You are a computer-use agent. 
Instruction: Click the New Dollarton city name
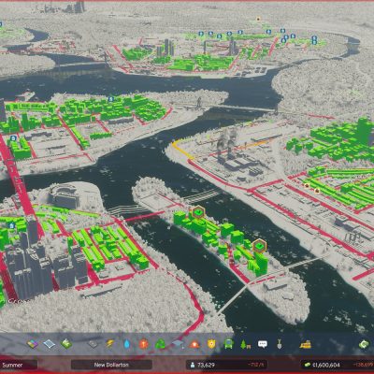[x=111, y=365]
